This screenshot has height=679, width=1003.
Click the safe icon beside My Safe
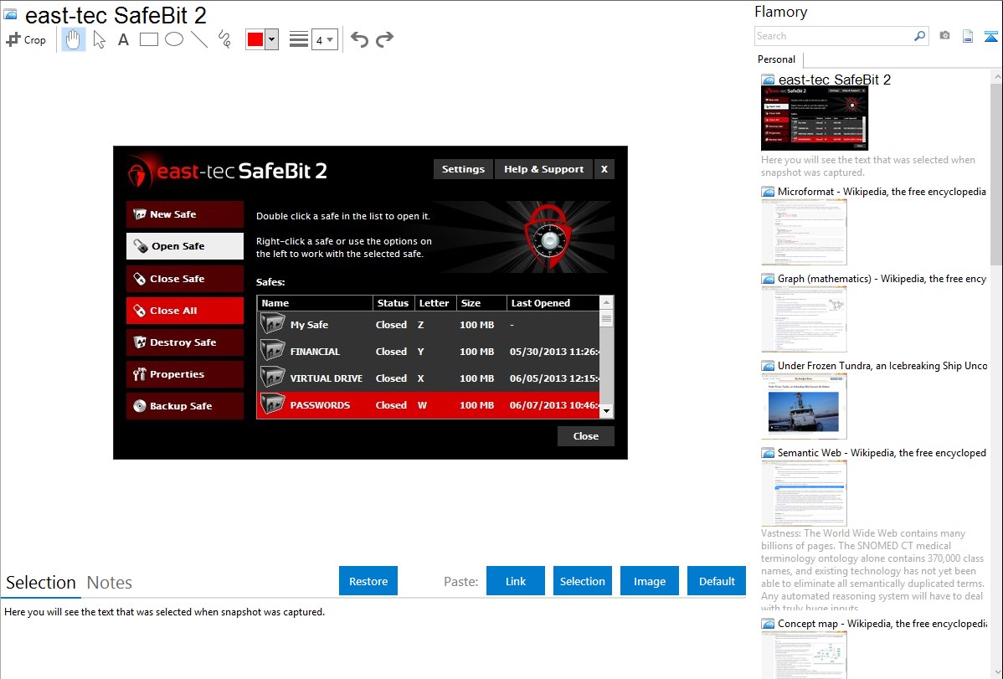pyautogui.click(x=272, y=324)
